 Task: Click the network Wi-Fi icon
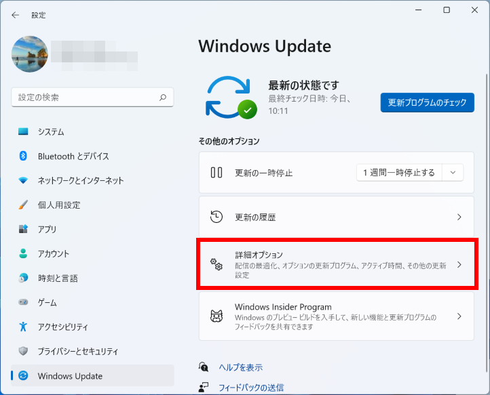click(23, 180)
